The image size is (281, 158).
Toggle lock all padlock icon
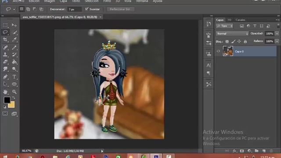[x=245, y=41]
